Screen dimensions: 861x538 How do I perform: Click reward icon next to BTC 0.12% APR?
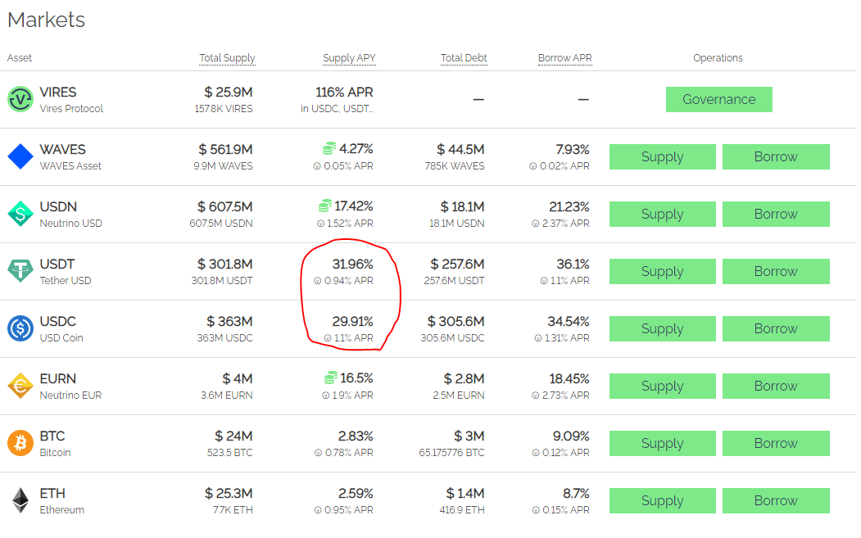click(536, 453)
